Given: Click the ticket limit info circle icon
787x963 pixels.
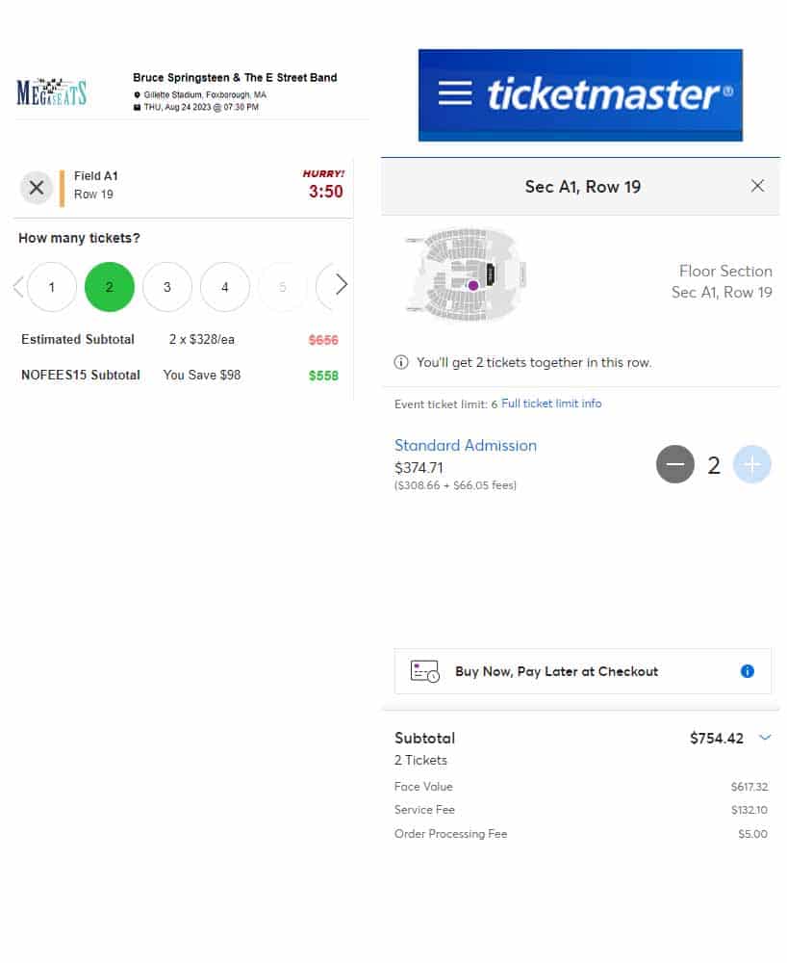Looking at the screenshot, I should pyautogui.click(x=401, y=362).
